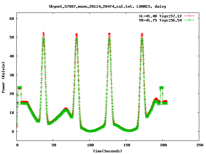Viewport: 206px width, 154px height.
Task: Click the green legend line sample
Action: (189, 20)
